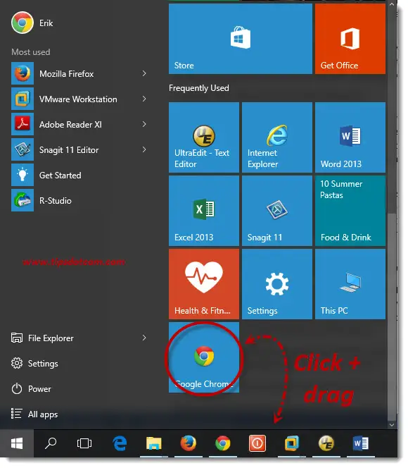Expand Snagit 11 Editor jump list arrow
Image resolution: width=408 pixels, height=468 pixels.
[144, 149]
